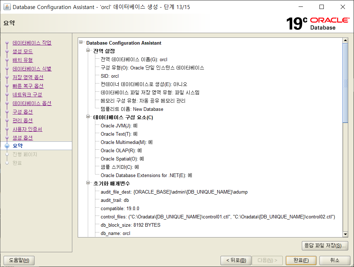Click 응답 파일 저장(S)... button
The width and height of the screenshot is (354, 267).
click(325, 245)
